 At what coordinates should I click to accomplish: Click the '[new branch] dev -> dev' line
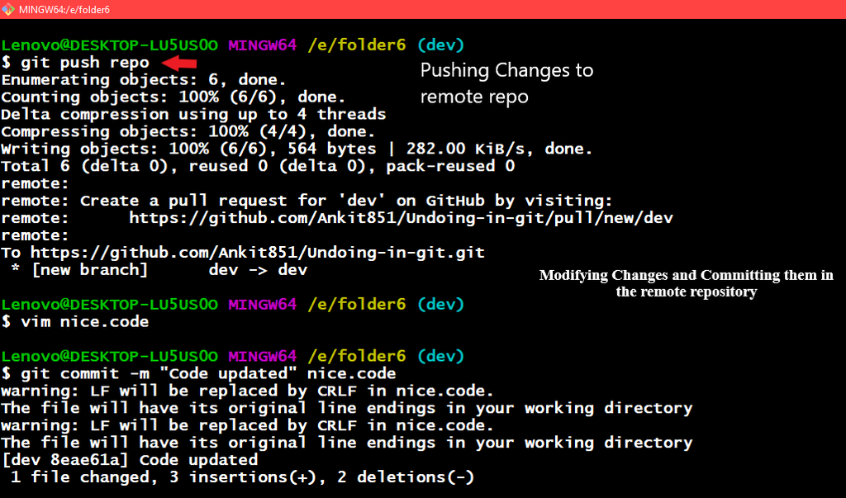[x=159, y=270]
